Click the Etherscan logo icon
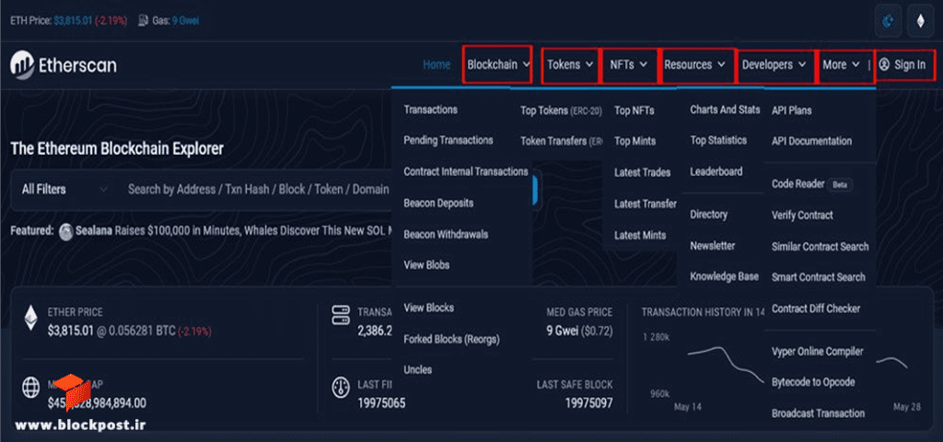 pos(22,65)
